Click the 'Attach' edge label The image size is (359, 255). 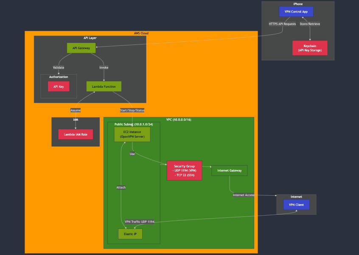pos(121,187)
